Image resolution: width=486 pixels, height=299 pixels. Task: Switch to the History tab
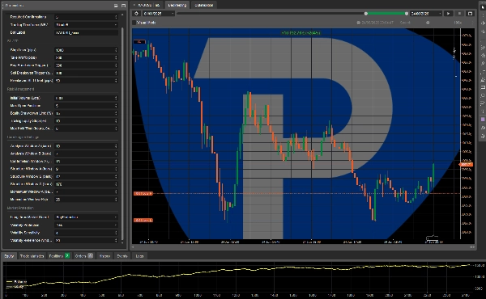point(104,256)
